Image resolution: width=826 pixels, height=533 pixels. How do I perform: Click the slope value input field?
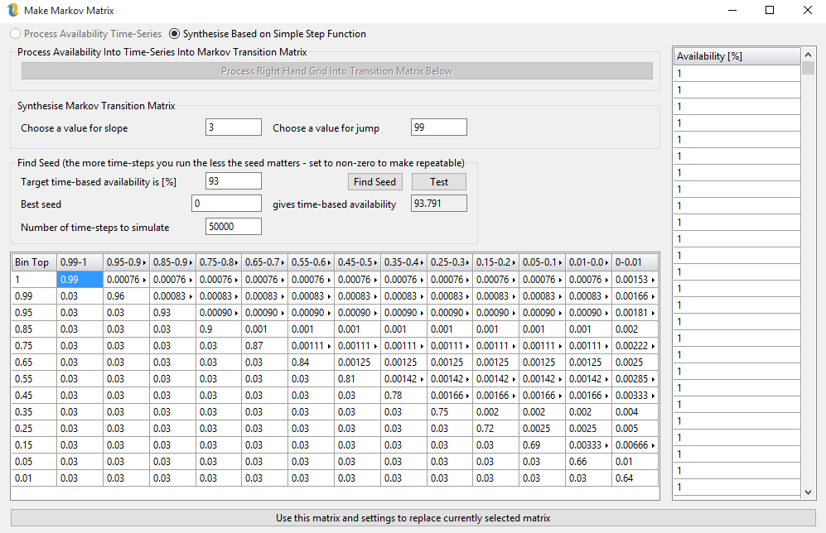click(x=233, y=127)
